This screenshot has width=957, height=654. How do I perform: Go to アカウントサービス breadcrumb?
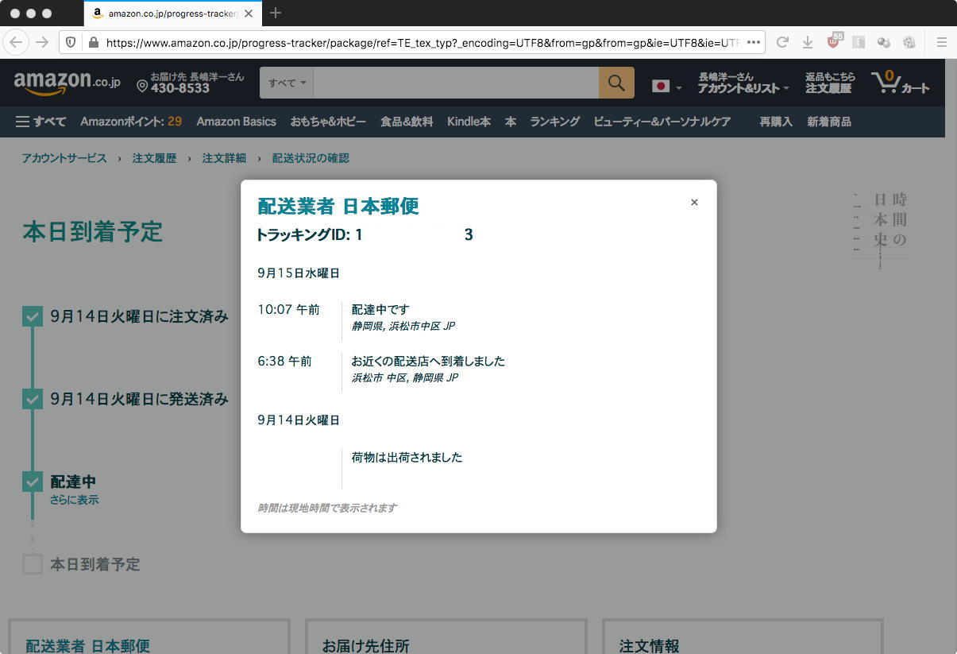pyautogui.click(x=64, y=158)
